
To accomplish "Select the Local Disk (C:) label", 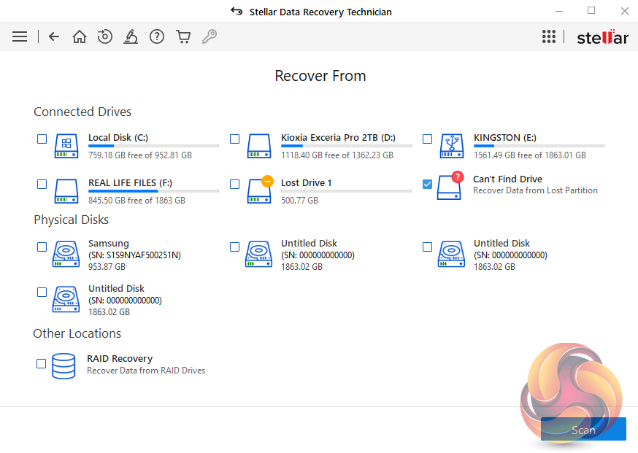I will [x=118, y=137].
